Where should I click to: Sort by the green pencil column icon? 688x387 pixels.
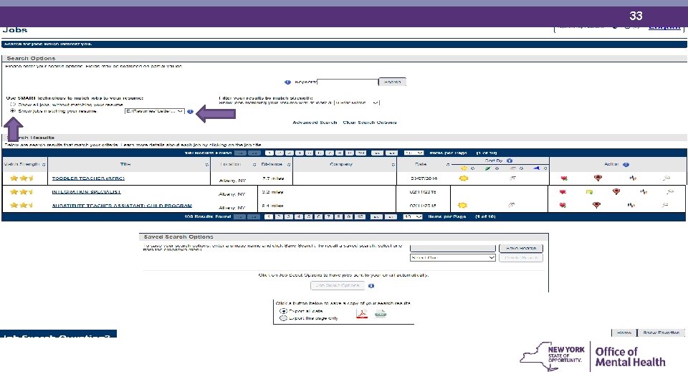487,168
